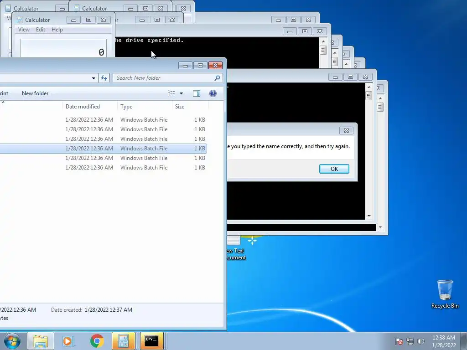Open the Recycle Bin desktop icon
The width and height of the screenshot is (467, 350).
(445, 294)
